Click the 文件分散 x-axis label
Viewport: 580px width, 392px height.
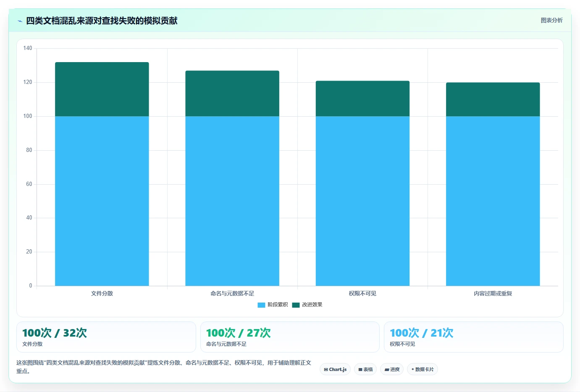[102, 293]
